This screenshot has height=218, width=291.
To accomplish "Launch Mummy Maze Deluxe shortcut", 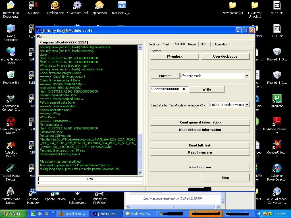I will click(x=11, y=196).
